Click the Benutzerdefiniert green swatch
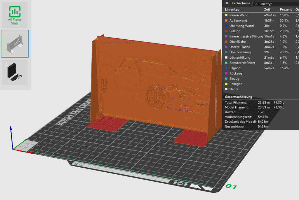Image resolution: width=299 pixels, height=200 pixels. (x=226, y=63)
